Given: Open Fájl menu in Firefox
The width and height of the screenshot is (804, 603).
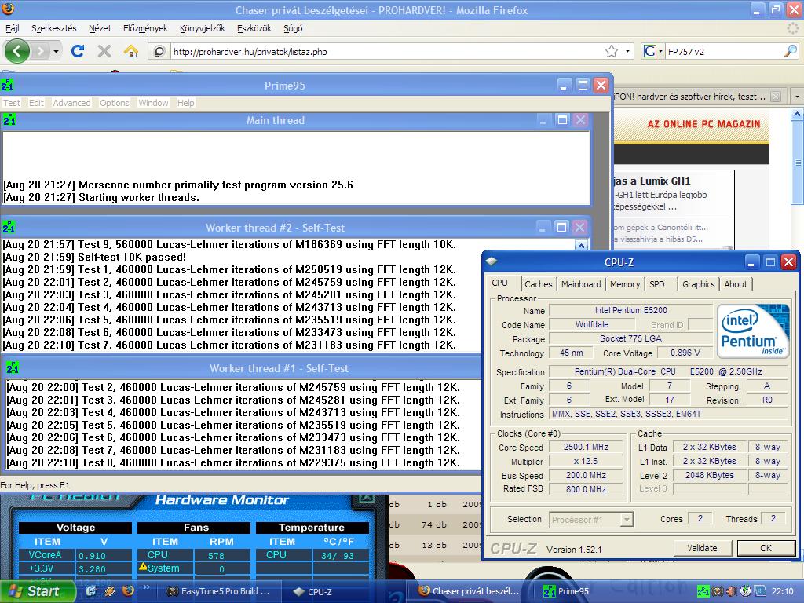Looking at the screenshot, I should 12,28.
